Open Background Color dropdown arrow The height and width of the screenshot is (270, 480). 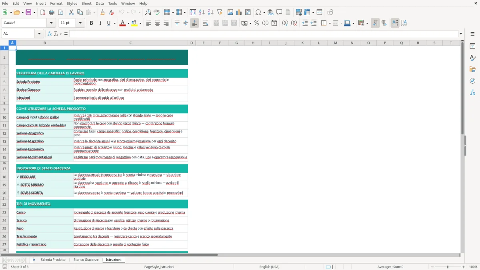coord(140,23)
